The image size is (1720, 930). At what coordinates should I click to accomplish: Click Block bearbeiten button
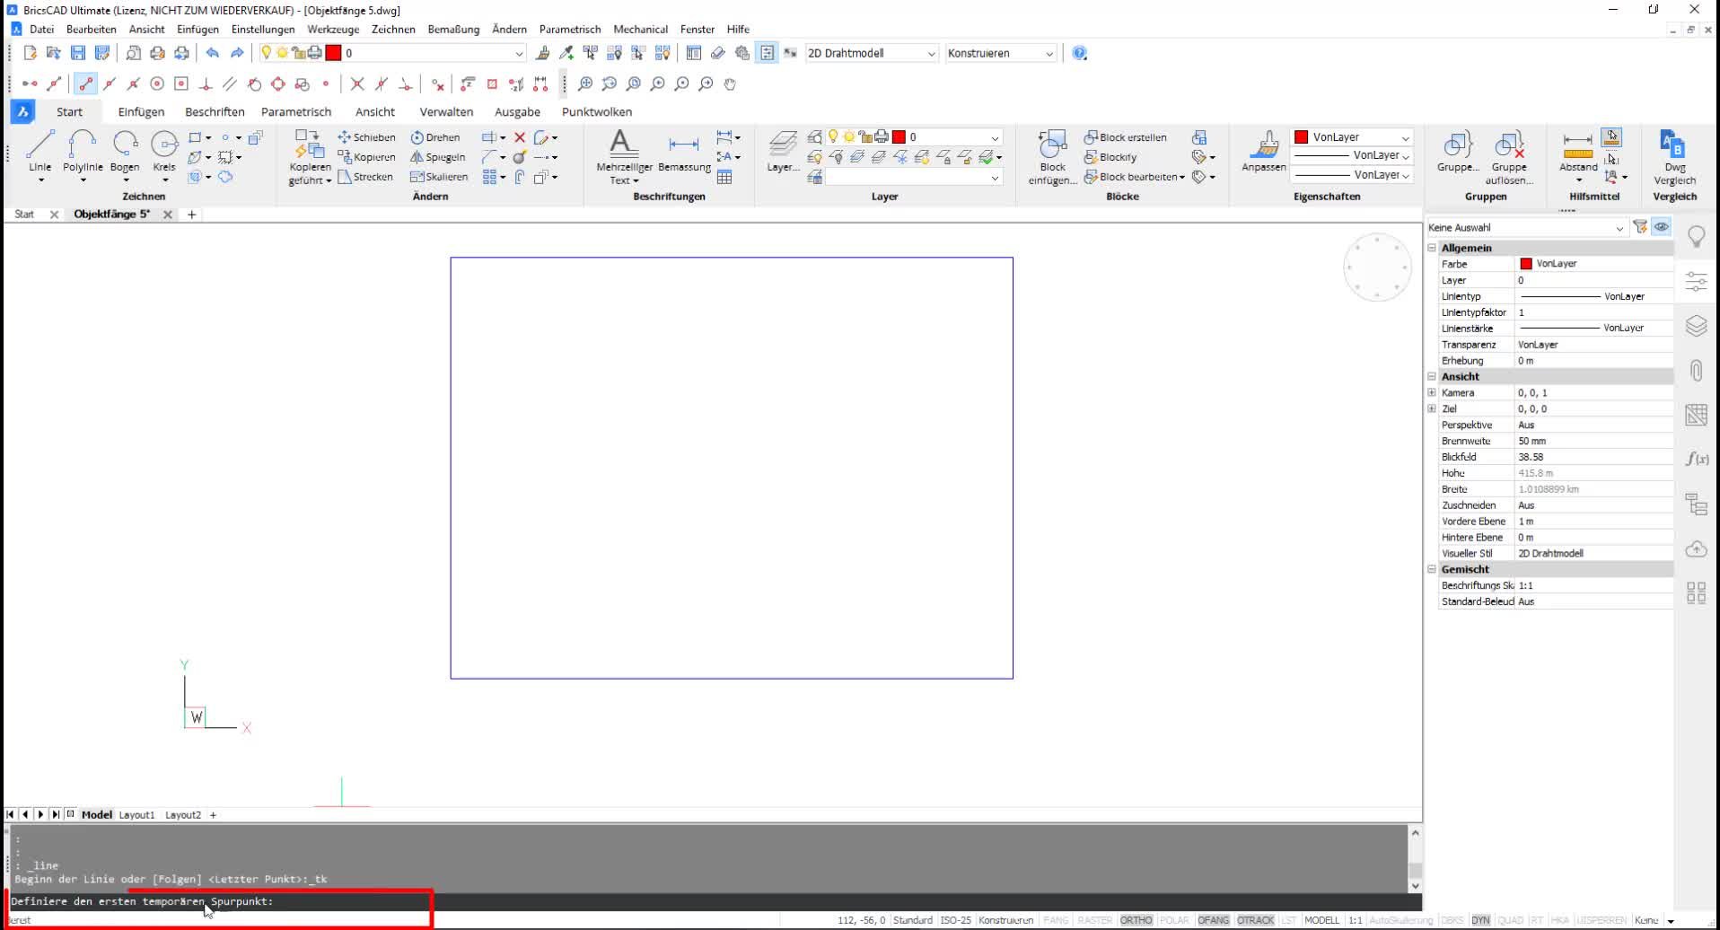[1134, 177]
